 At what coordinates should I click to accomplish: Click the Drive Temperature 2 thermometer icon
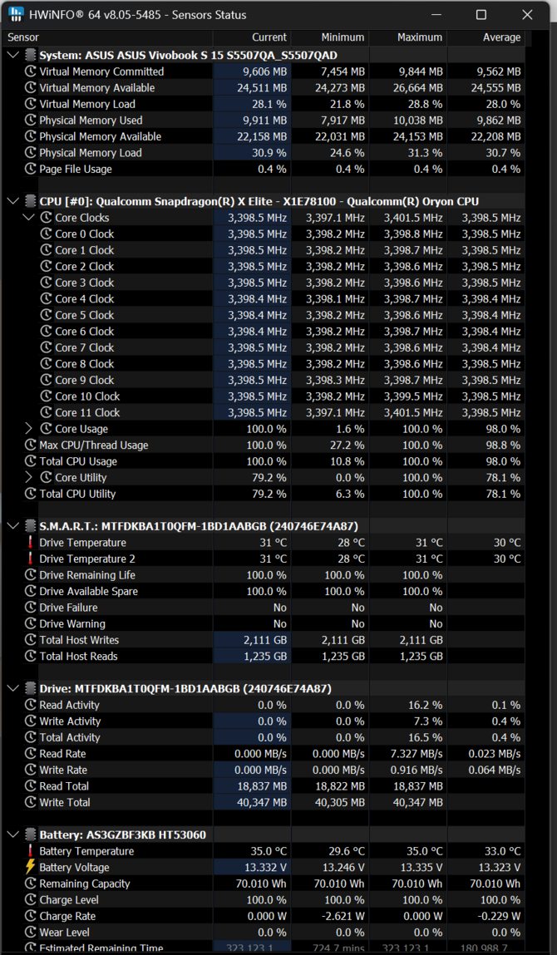point(31,559)
